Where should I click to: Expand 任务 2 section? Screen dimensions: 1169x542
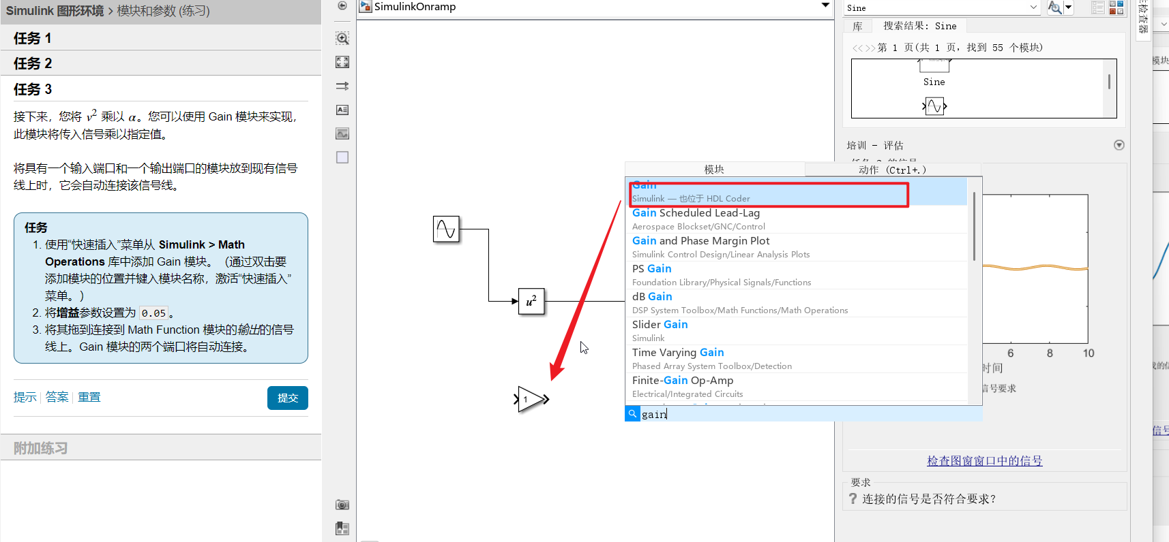161,63
